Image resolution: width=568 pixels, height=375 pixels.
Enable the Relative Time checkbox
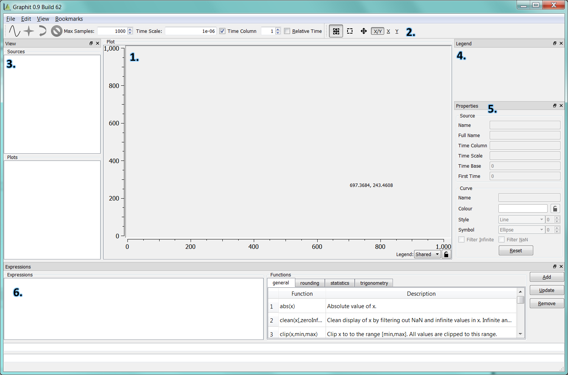(287, 31)
